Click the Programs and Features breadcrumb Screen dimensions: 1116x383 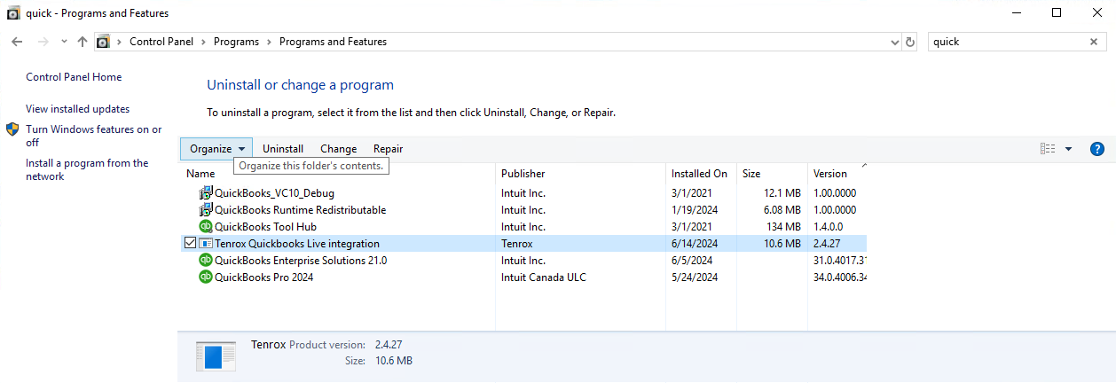pyautogui.click(x=333, y=42)
